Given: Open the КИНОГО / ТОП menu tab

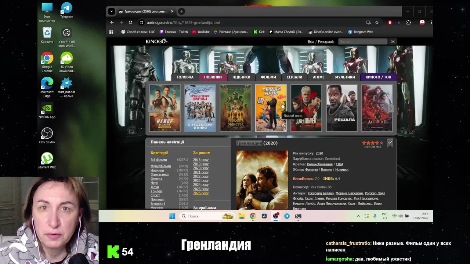Looking at the screenshot, I should pos(378,77).
